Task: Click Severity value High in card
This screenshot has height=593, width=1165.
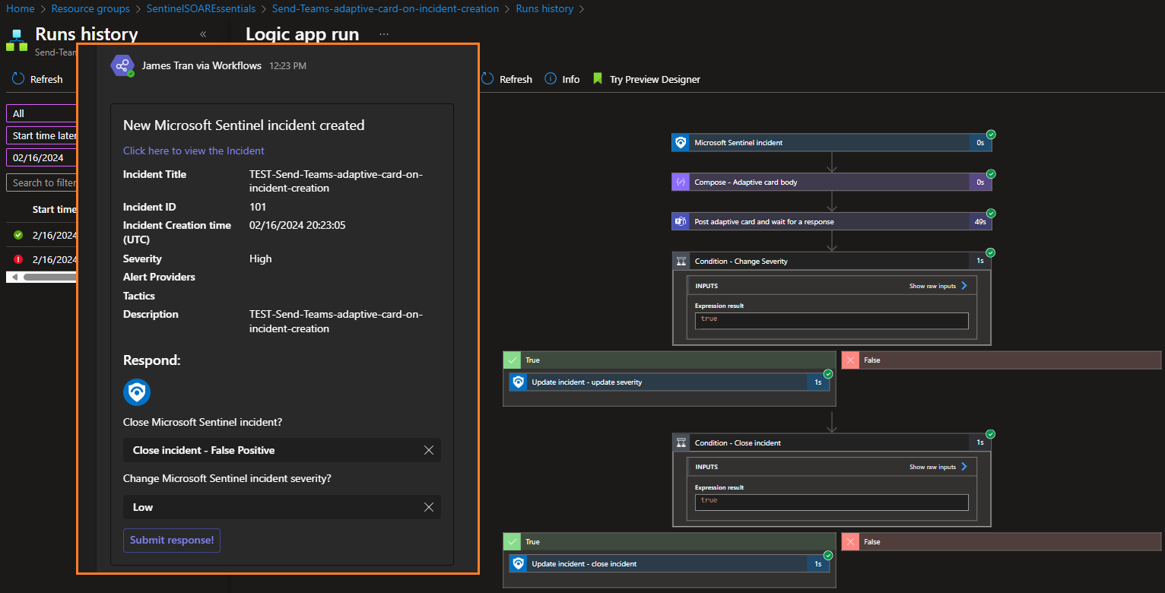Action: point(260,258)
